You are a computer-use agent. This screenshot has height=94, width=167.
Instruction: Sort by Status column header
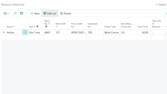(10, 27)
